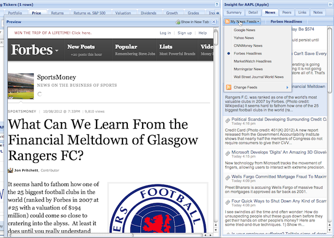This screenshot has height=238, width=334.
Task: Click tag icon beside Microsoft Develops headline
Action: point(227,153)
